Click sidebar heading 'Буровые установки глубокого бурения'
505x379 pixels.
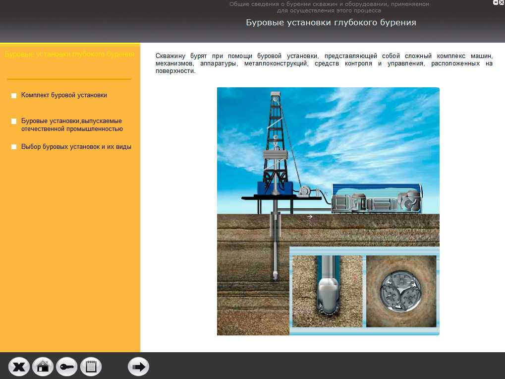tap(69, 54)
